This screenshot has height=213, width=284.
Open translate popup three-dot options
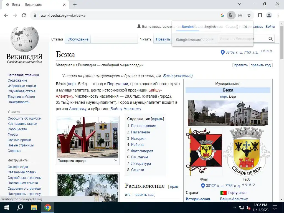[237, 27]
